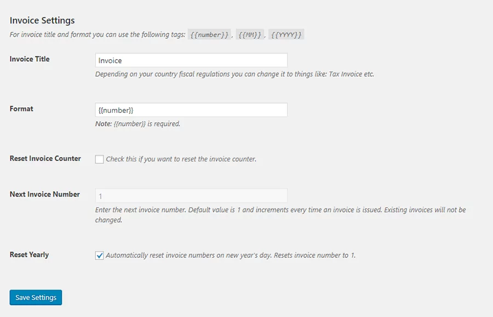Viewport: 493px width, 317px height.
Task: Click the Invoice Title label
Action: pos(30,59)
